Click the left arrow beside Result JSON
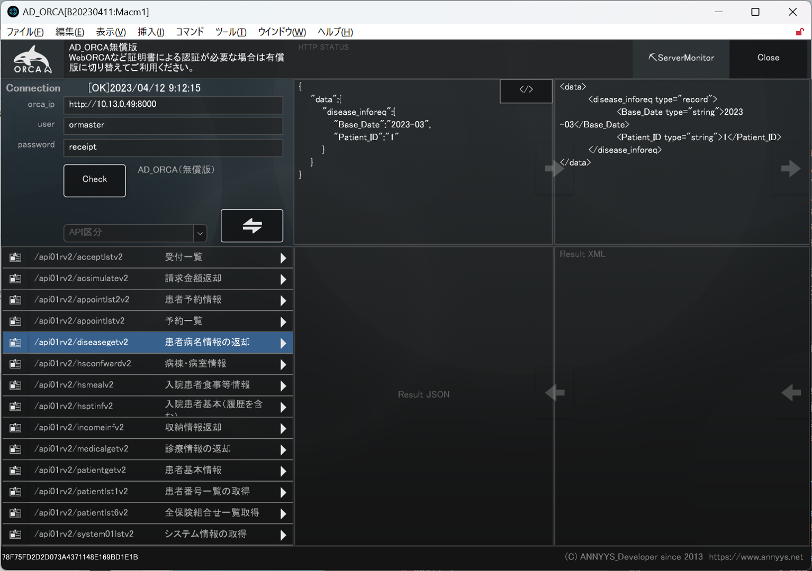The width and height of the screenshot is (812, 571). pyautogui.click(x=554, y=393)
